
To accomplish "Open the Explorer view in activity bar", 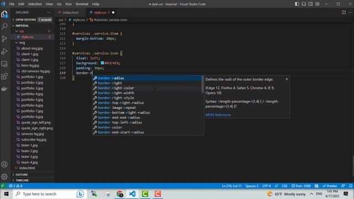I will click(x=4, y=14).
